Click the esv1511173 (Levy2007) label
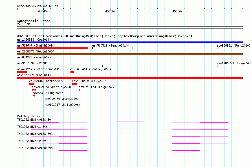This screenshot has height=167, width=251. 96,87
